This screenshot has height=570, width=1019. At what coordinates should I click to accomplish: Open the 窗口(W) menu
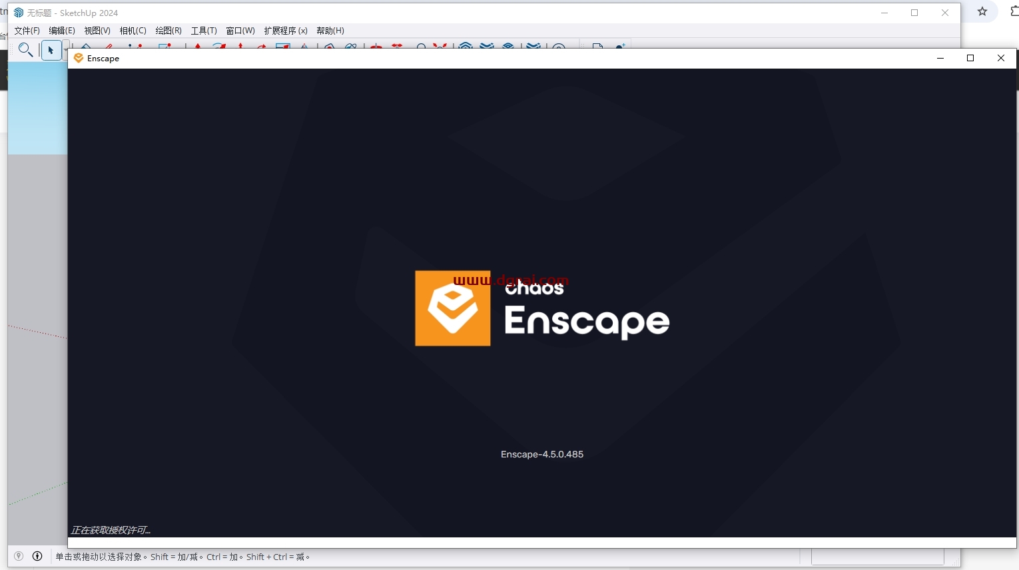(x=240, y=31)
